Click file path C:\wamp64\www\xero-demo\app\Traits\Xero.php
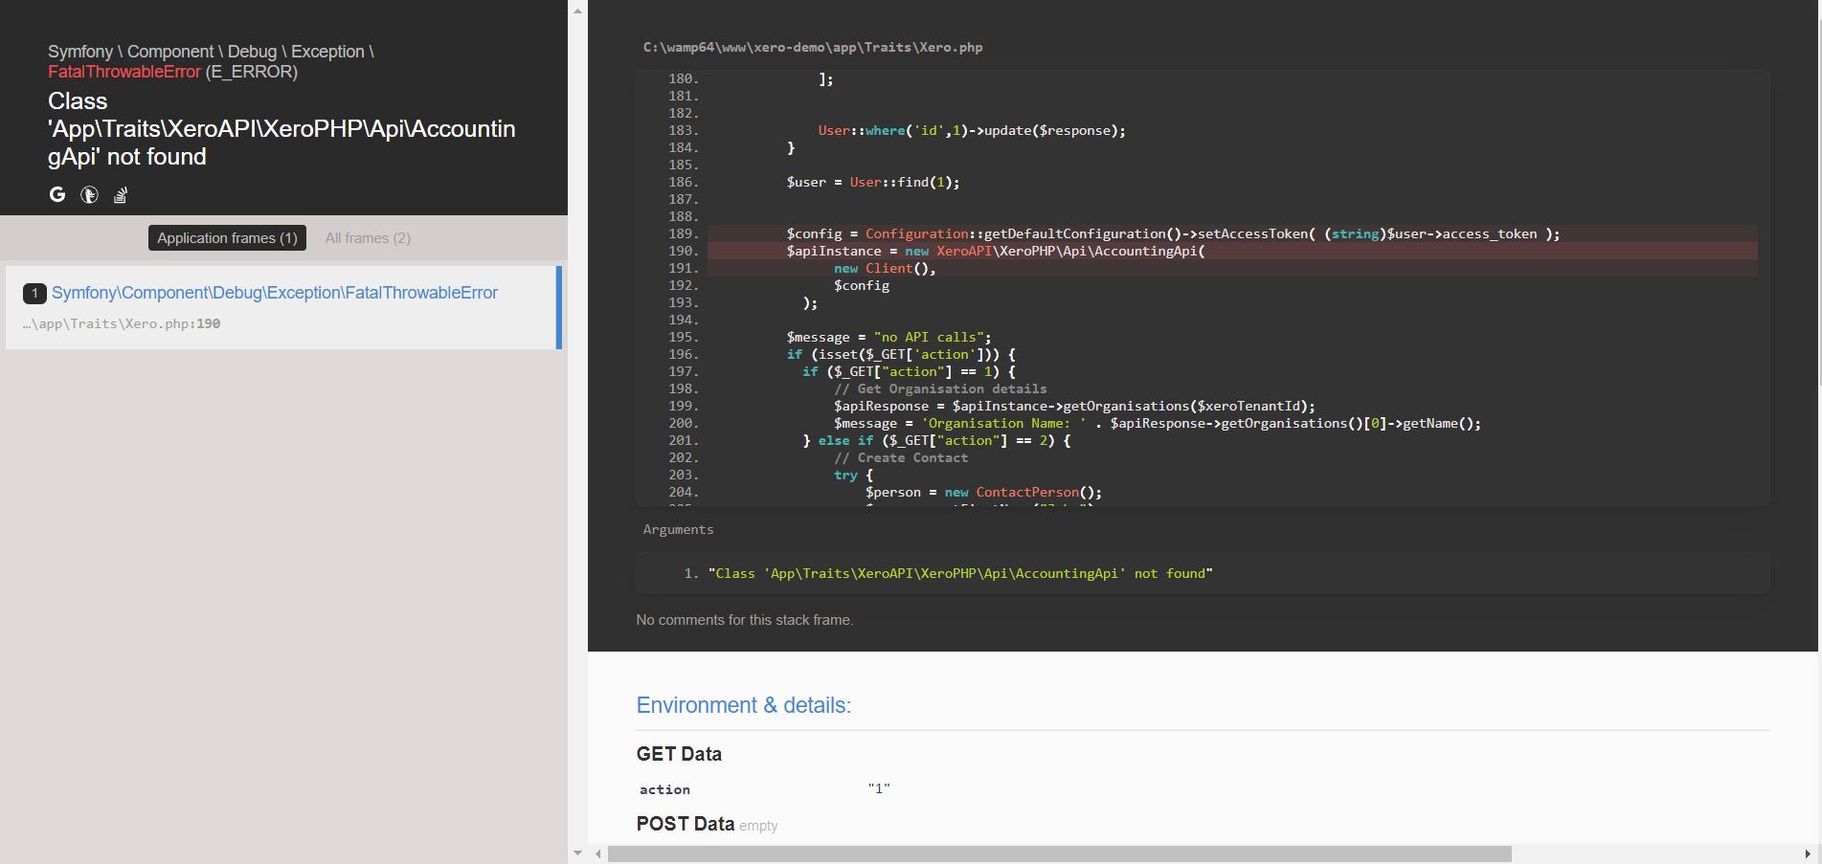Image resolution: width=1822 pixels, height=864 pixels. [x=813, y=47]
